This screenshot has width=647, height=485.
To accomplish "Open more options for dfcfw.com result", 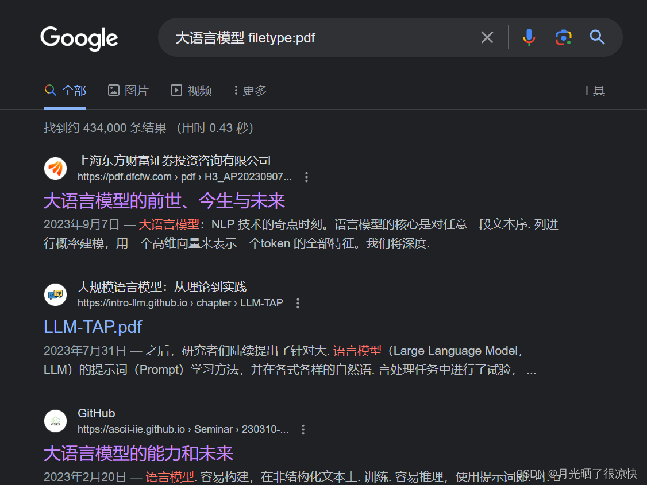I will tap(306, 177).
